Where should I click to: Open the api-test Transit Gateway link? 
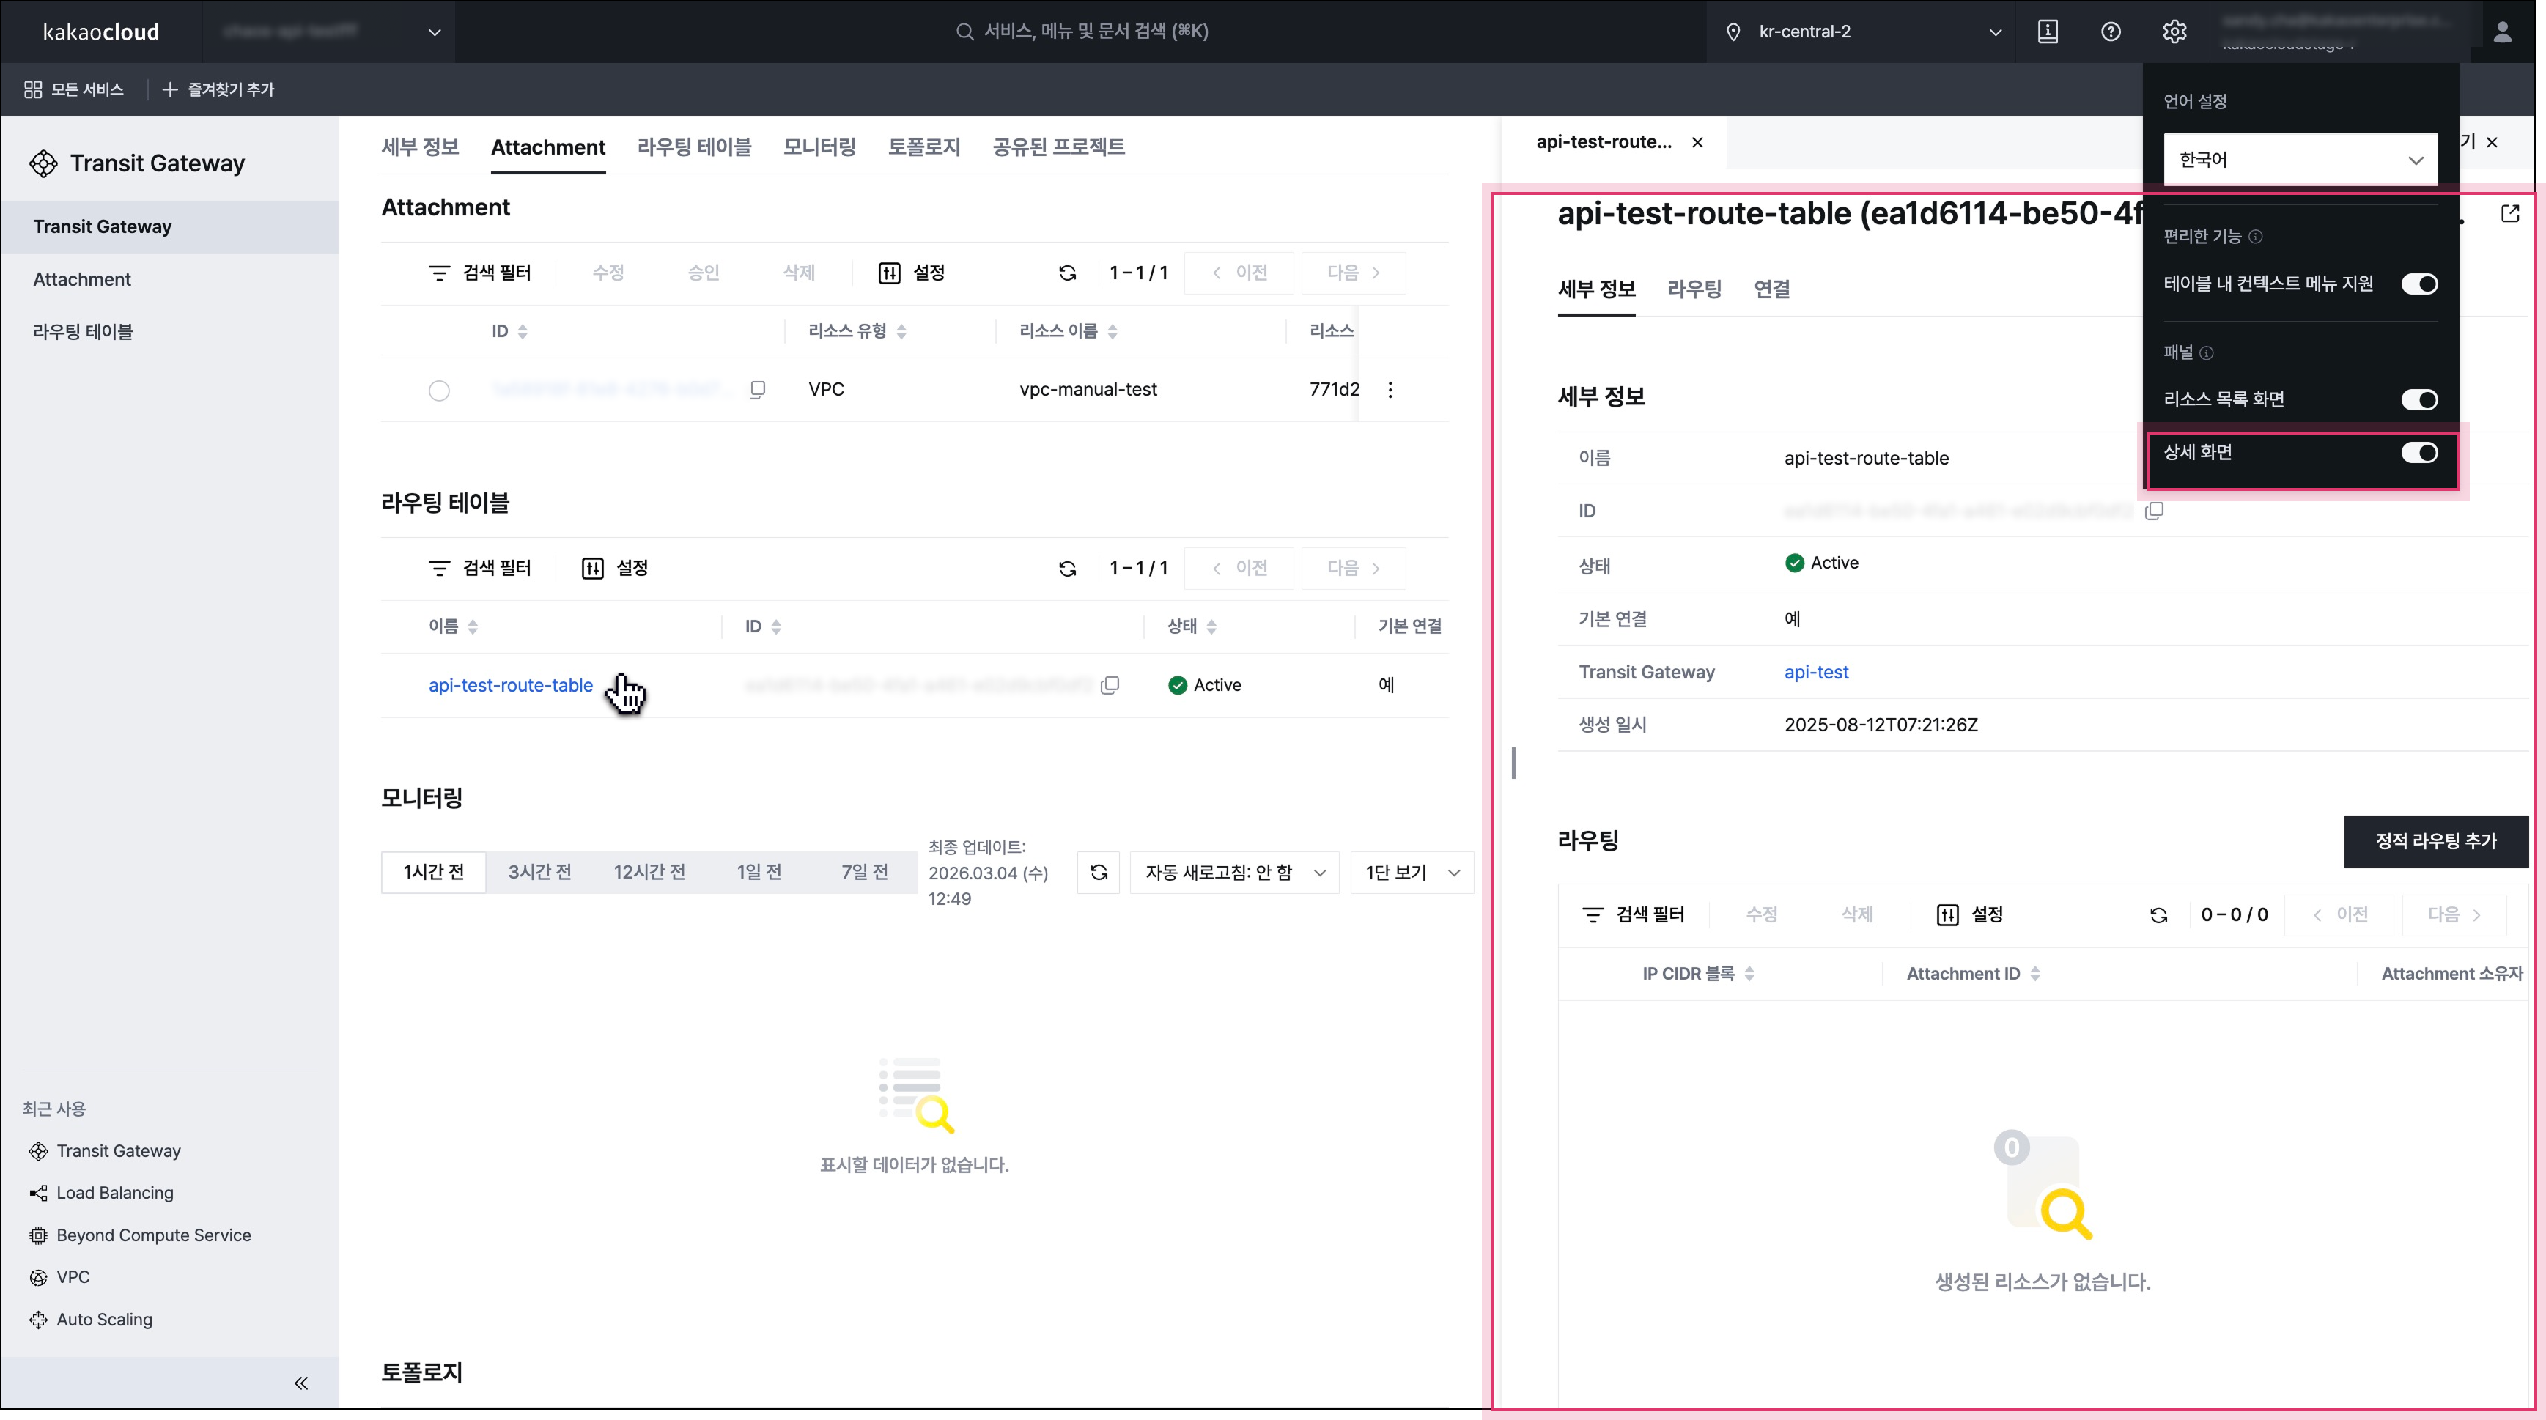(x=1815, y=672)
